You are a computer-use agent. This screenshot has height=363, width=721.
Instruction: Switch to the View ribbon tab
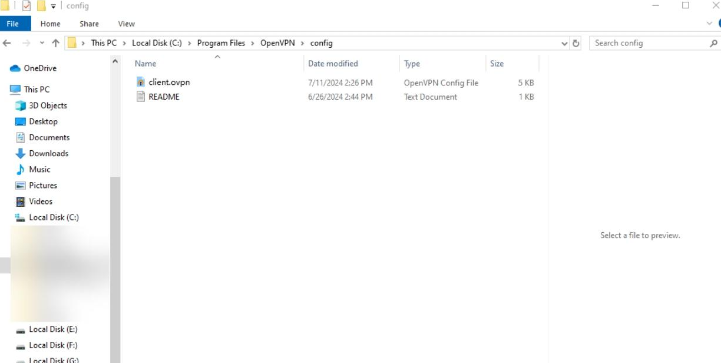click(x=126, y=24)
